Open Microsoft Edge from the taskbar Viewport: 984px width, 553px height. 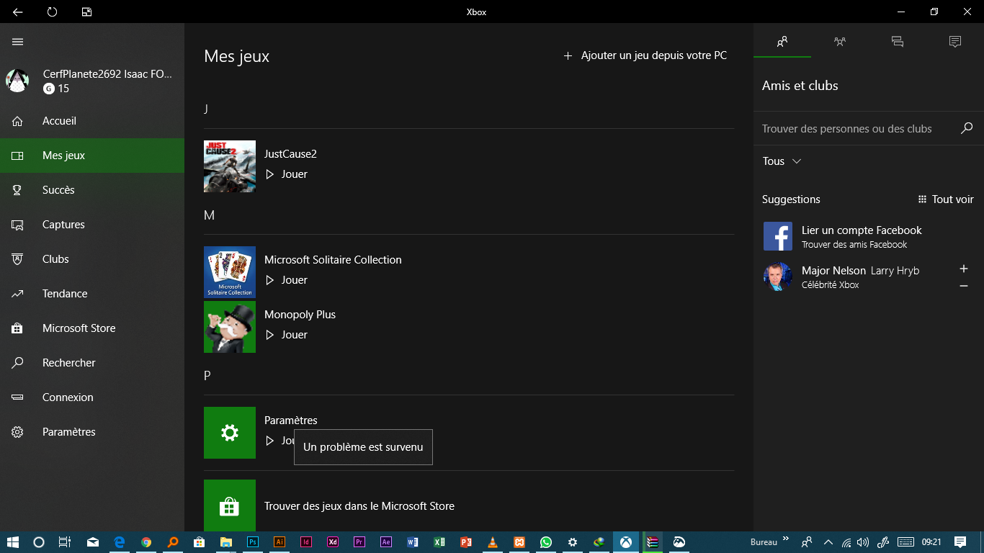click(120, 542)
